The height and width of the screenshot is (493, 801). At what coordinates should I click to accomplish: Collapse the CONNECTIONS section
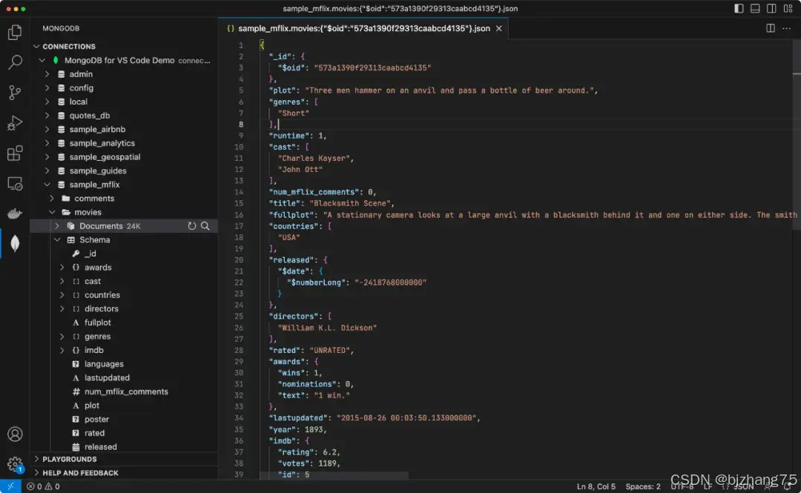[36, 47]
